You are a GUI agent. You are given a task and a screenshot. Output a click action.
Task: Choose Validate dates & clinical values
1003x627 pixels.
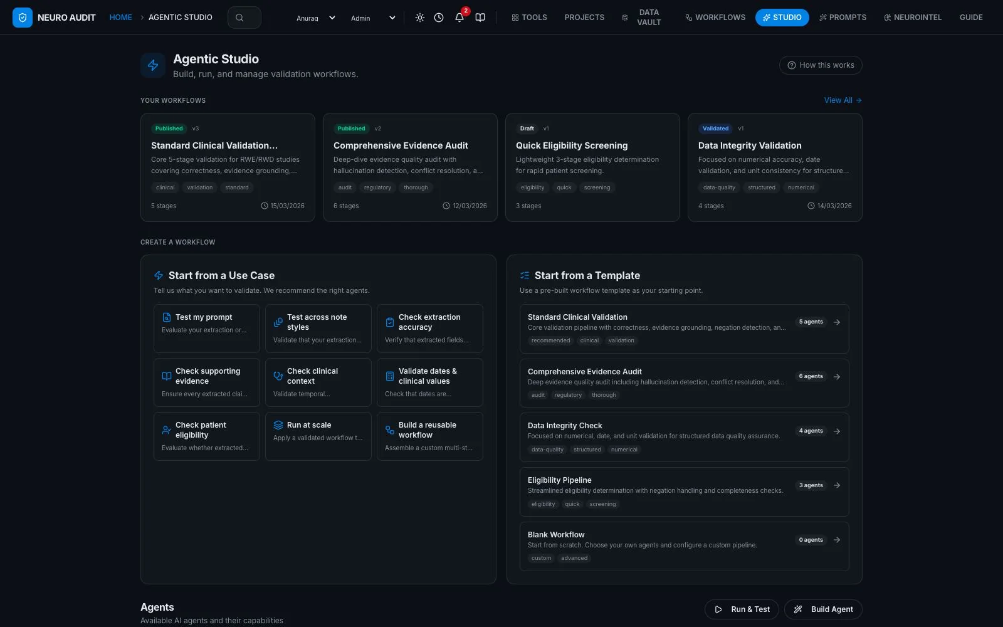click(430, 382)
